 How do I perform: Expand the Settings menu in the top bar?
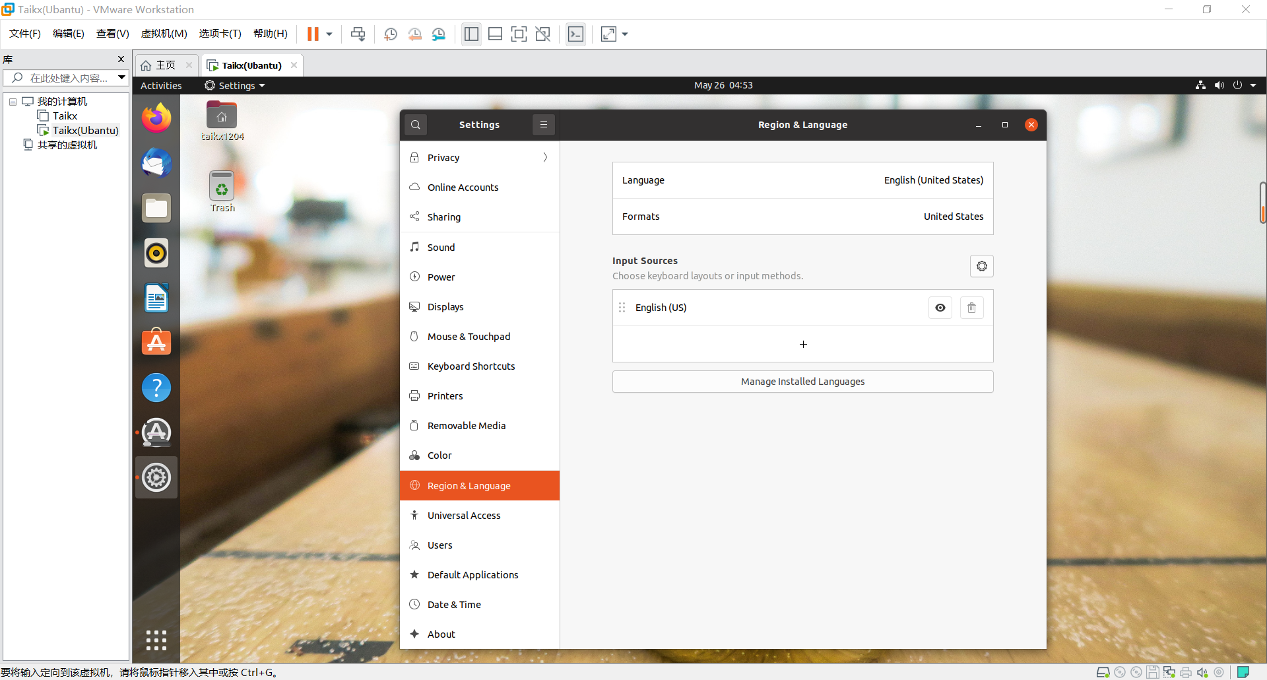(234, 85)
